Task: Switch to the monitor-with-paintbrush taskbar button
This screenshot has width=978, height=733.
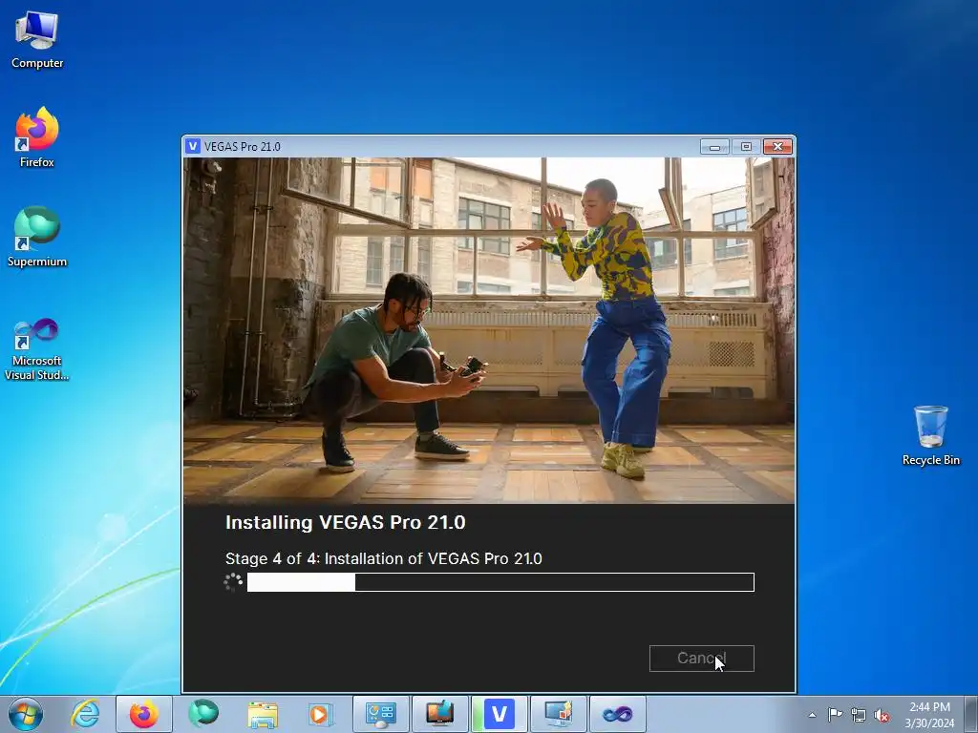Action: point(439,714)
